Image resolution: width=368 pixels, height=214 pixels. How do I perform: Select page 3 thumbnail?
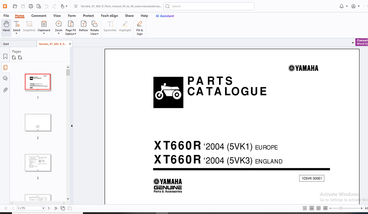tap(38, 163)
